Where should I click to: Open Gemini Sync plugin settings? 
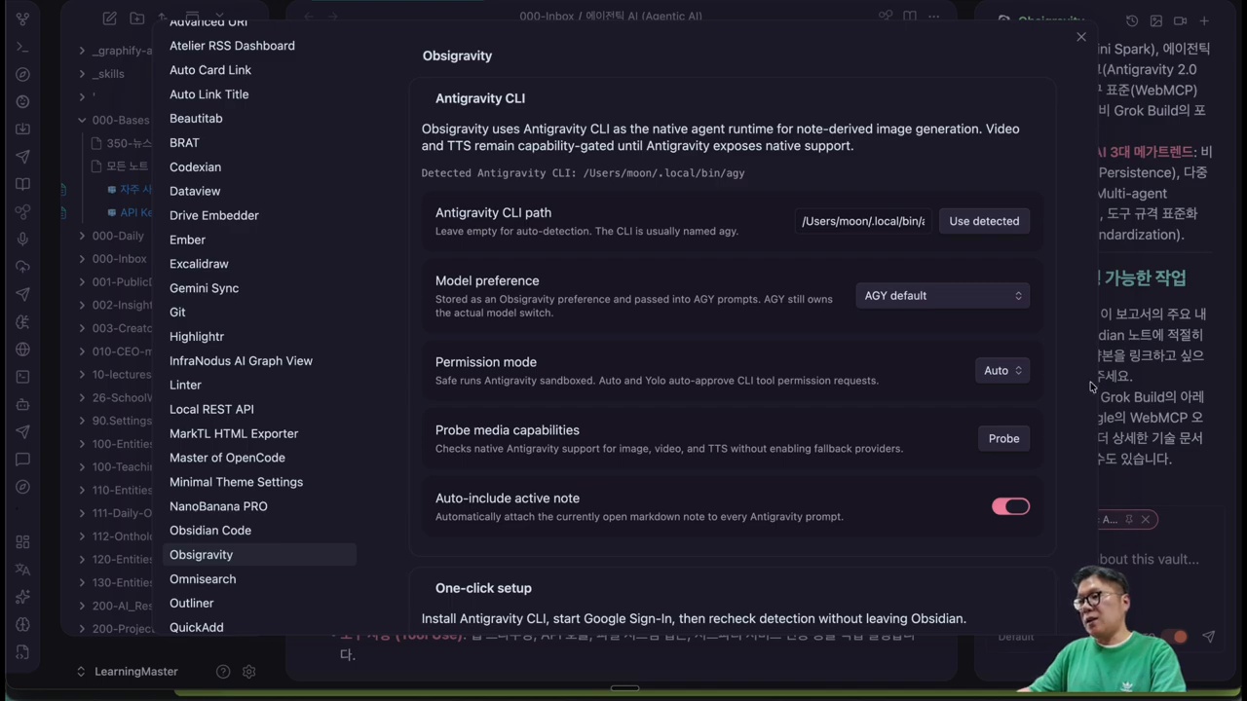pos(259,288)
